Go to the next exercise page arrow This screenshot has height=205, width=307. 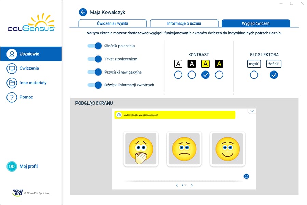192,185
